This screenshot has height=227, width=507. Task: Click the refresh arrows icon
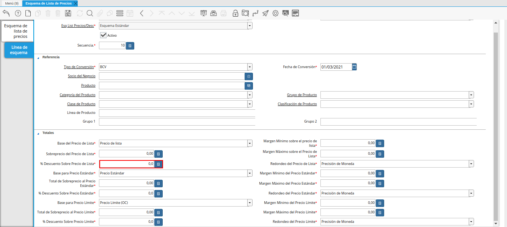(x=80, y=13)
